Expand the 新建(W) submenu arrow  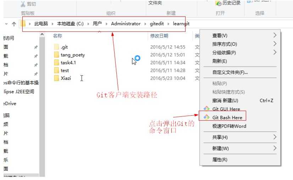[275, 148]
